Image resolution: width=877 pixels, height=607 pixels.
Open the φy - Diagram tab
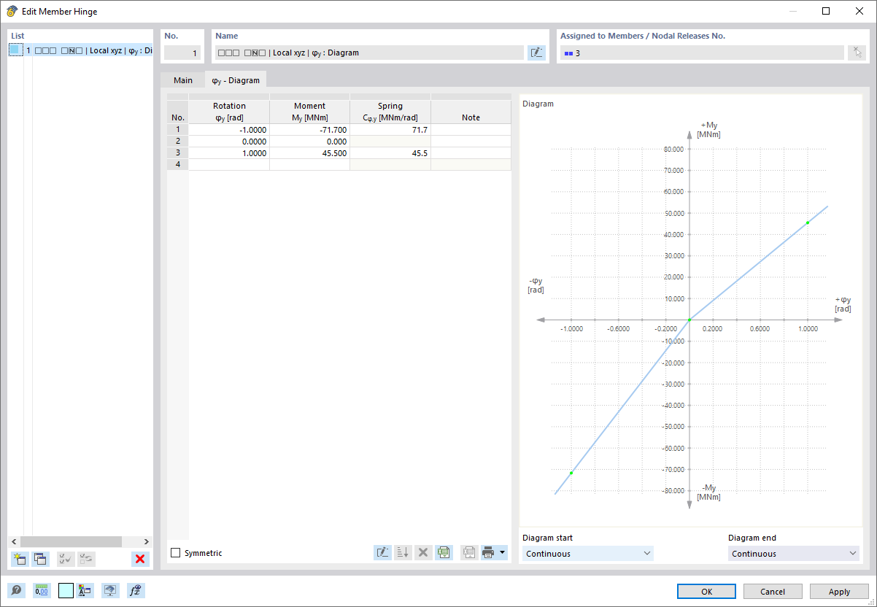coord(235,80)
